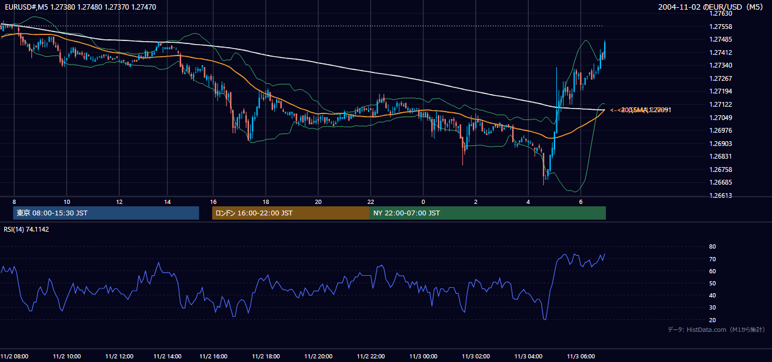
Task: Click hour tick 12 on price chart axis
Action: click(x=119, y=202)
